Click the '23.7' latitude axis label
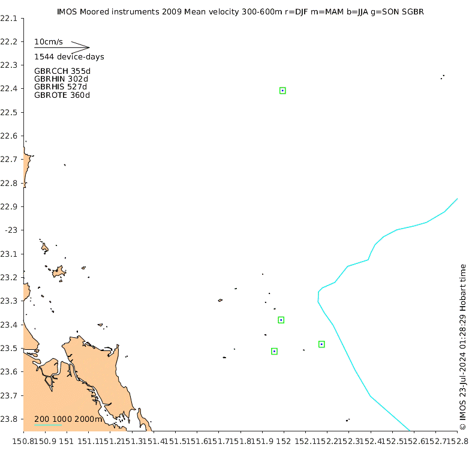 (9, 395)
